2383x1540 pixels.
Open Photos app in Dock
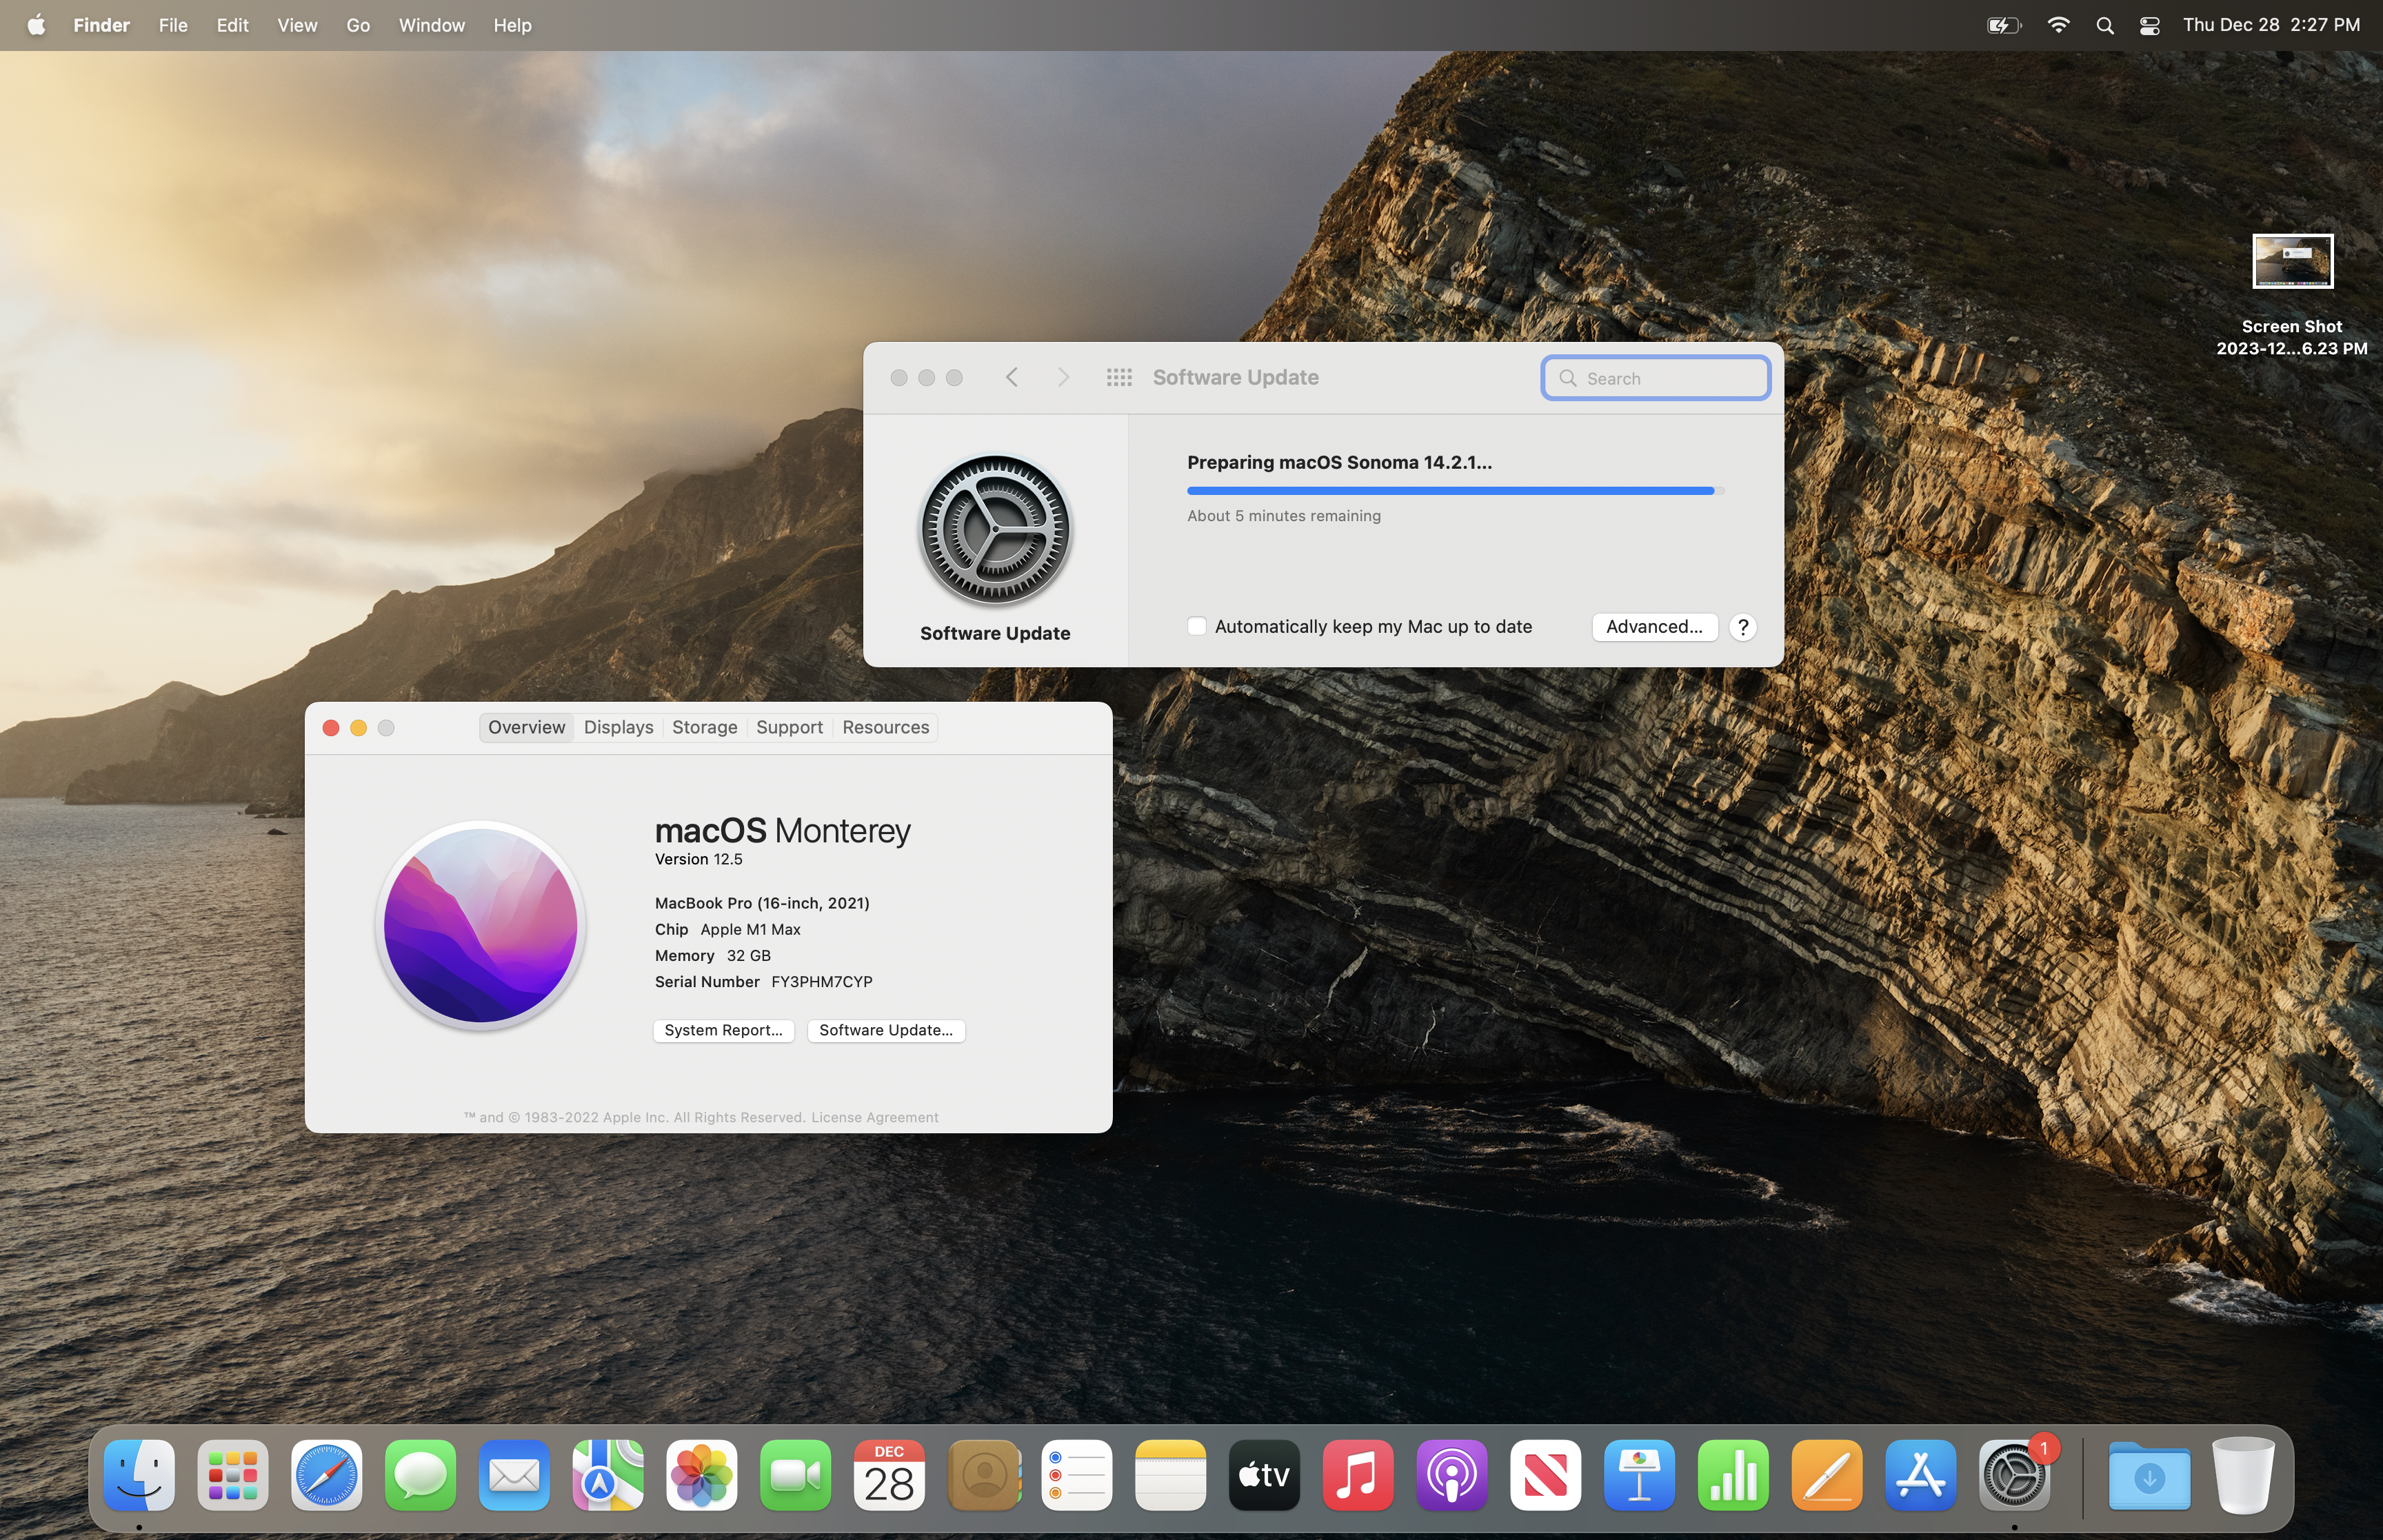tap(702, 1474)
